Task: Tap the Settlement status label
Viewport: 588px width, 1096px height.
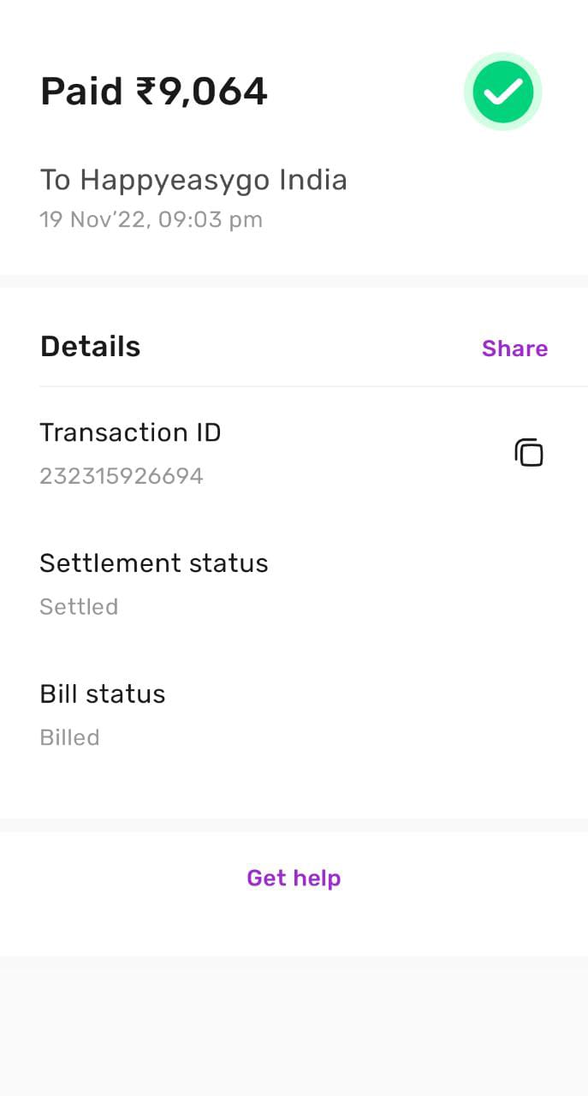Action: 154,563
